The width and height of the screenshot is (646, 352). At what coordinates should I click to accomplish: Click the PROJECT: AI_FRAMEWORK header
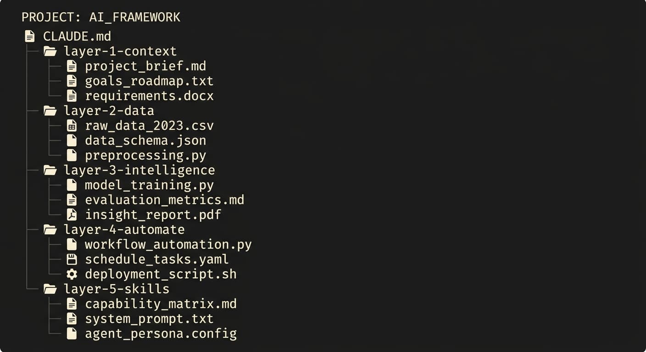tap(101, 17)
